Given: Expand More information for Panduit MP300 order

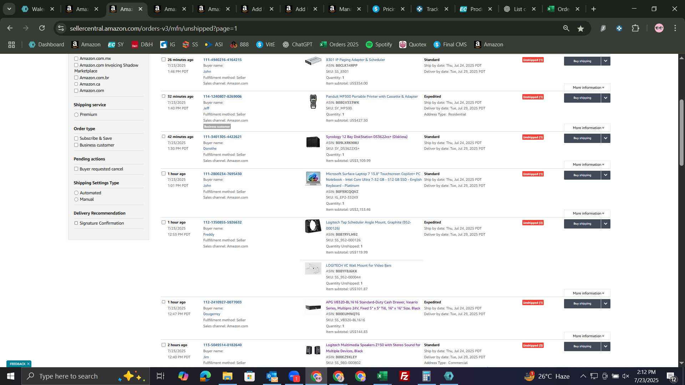Looking at the screenshot, I should coord(587,128).
